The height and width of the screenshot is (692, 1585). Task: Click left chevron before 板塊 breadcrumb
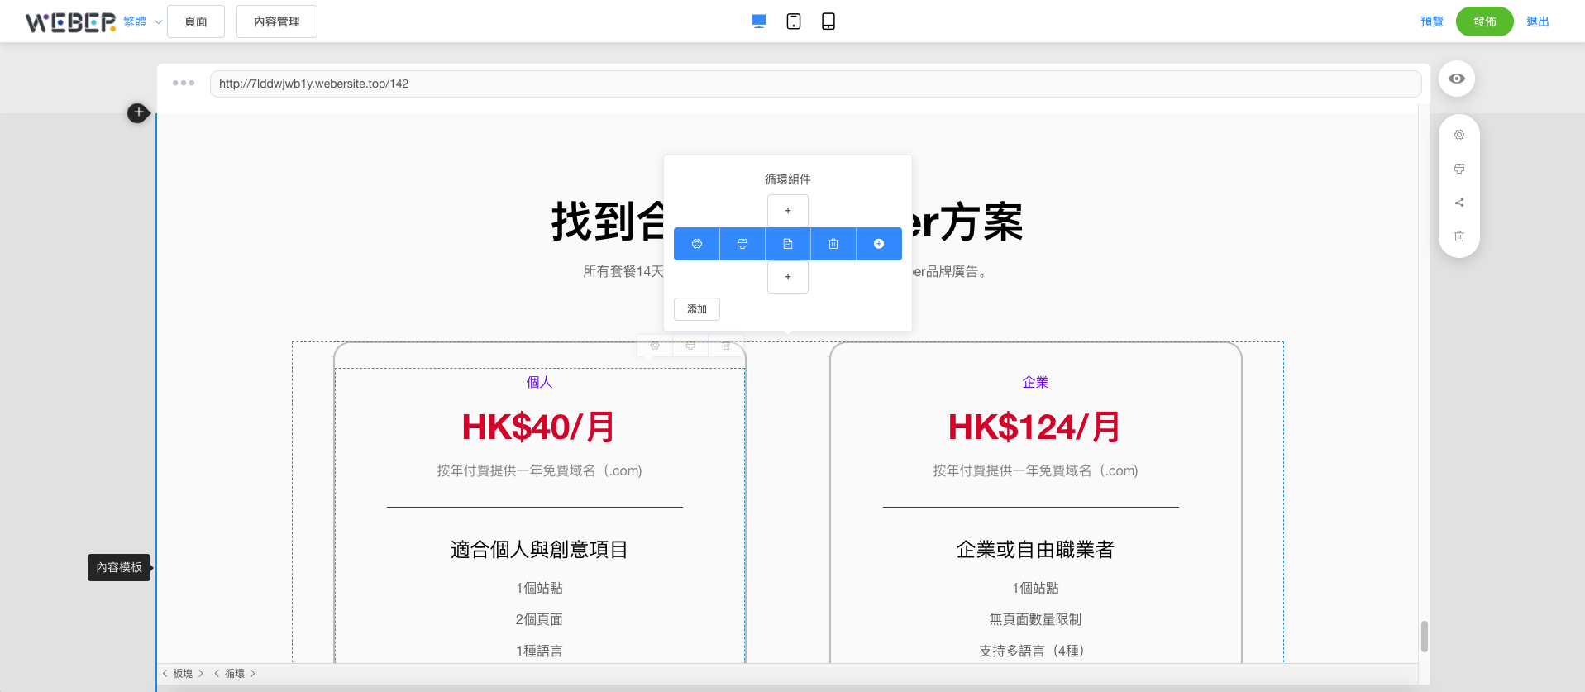165,674
